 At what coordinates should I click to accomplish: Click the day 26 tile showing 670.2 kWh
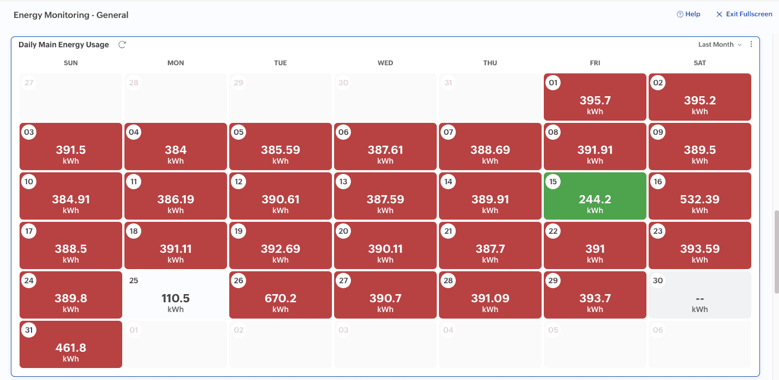[x=280, y=295]
